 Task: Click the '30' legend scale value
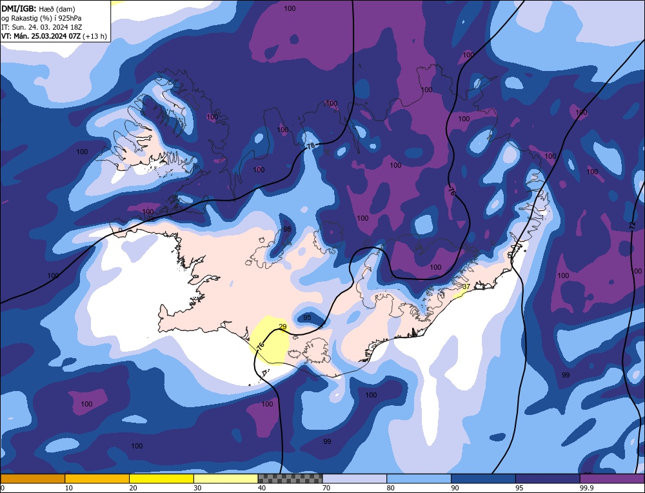[x=197, y=488]
